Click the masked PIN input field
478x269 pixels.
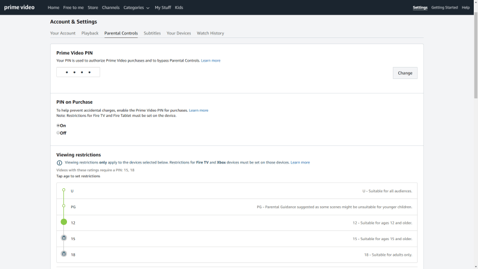pos(78,72)
